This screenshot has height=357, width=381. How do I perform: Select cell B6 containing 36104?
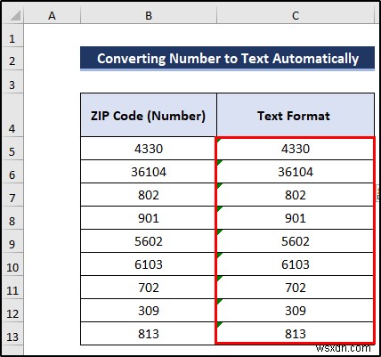click(x=149, y=172)
